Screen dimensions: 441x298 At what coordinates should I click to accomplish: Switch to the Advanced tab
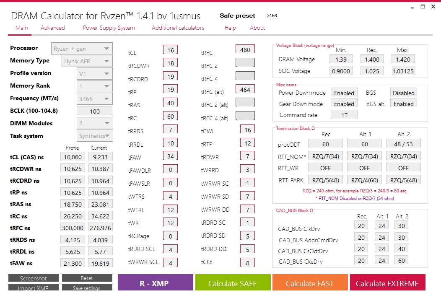pos(53,28)
